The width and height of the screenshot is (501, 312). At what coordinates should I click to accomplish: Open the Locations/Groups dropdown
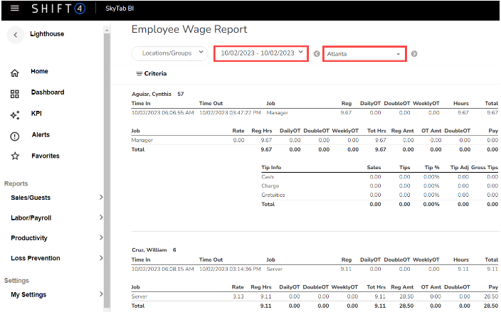[x=169, y=53]
